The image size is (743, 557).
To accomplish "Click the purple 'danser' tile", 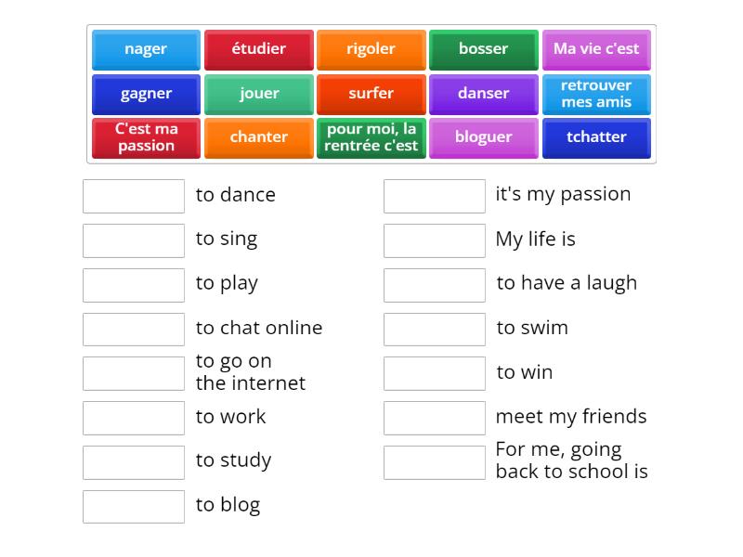I will [x=483, y=94].
